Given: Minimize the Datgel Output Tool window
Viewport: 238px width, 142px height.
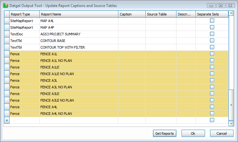Looking at the screenshot, I should (x=212, y=5).
